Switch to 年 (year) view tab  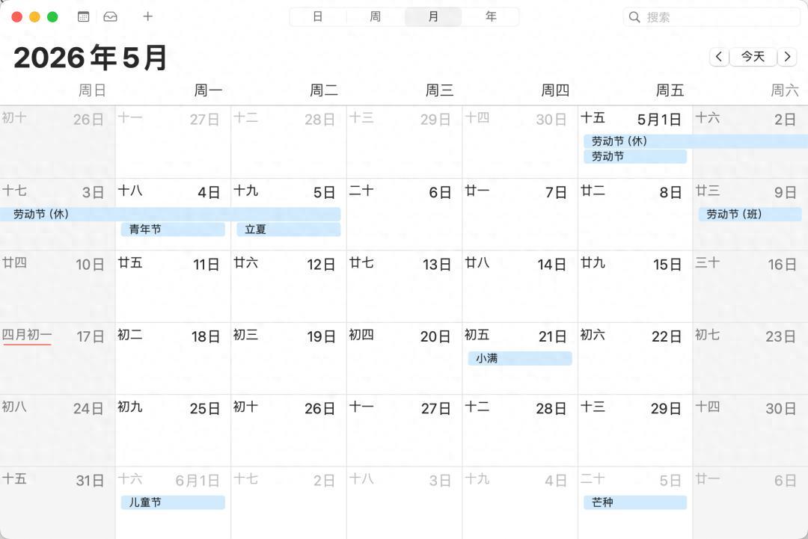[491, 16]
